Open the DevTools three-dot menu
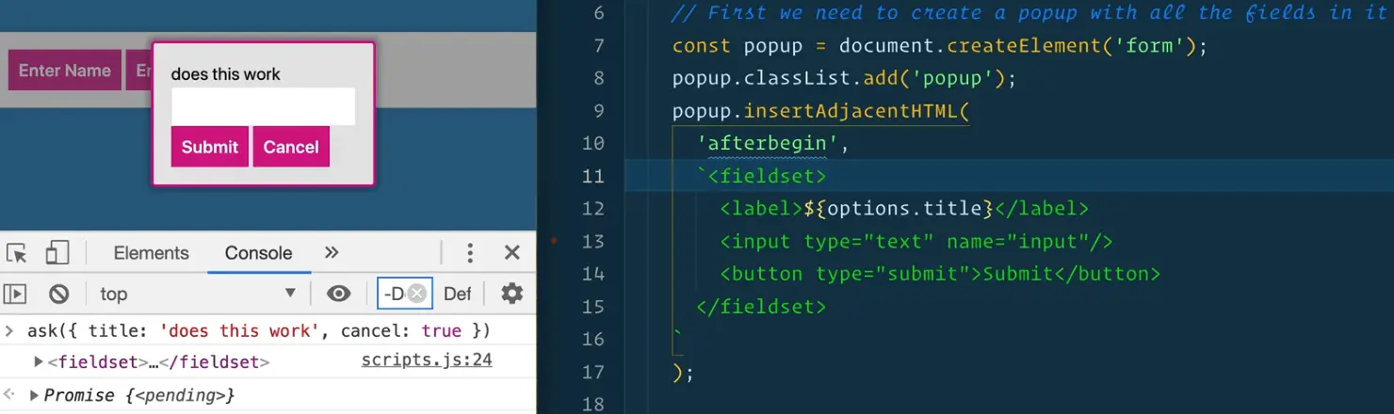 point(470,252)
